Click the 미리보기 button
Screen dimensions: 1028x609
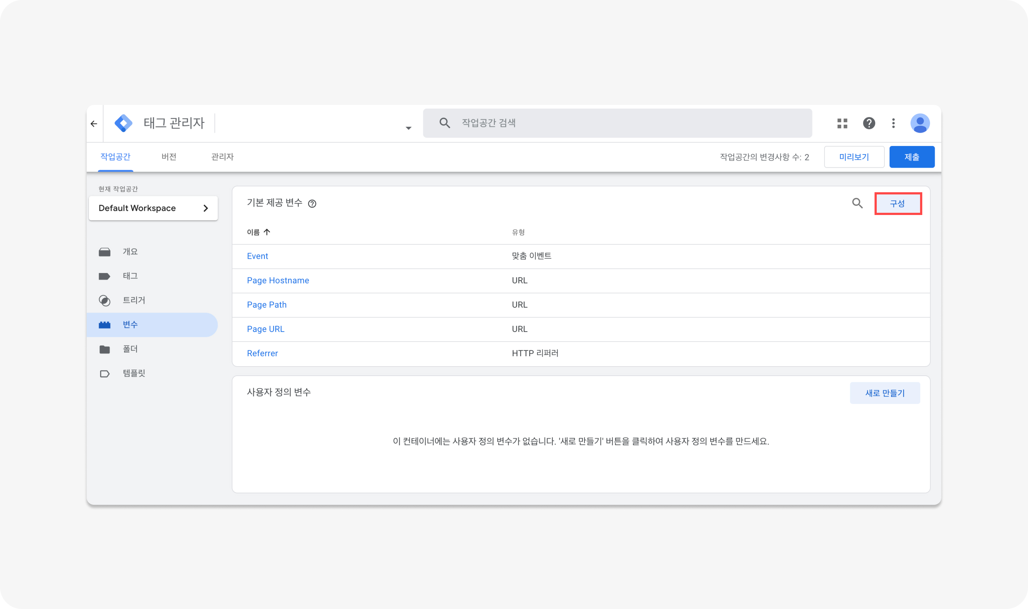click(854, 157)
